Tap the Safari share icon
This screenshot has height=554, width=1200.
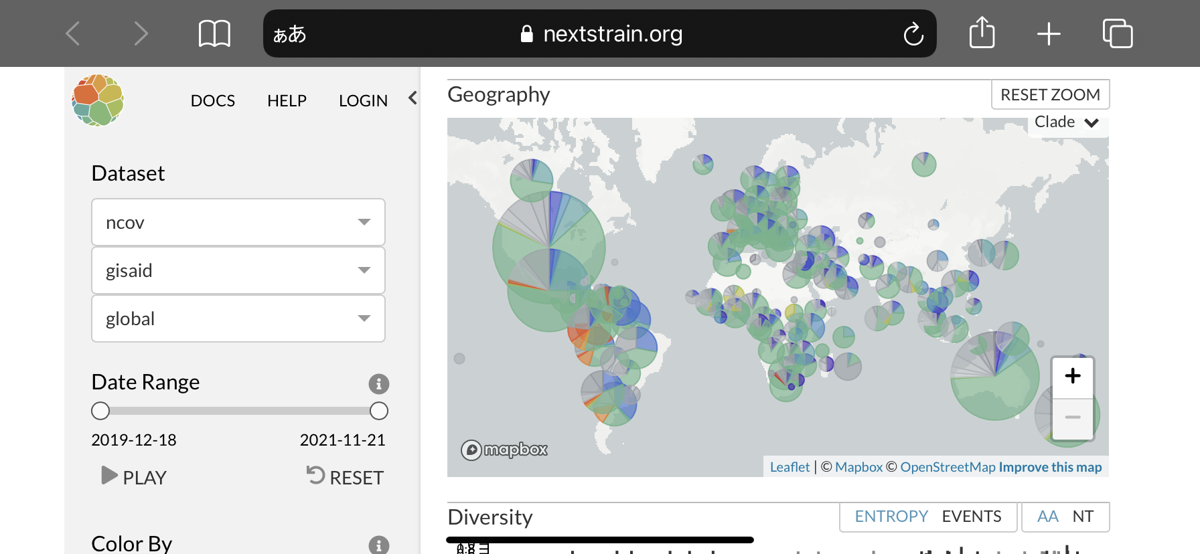tap(982, 33)
